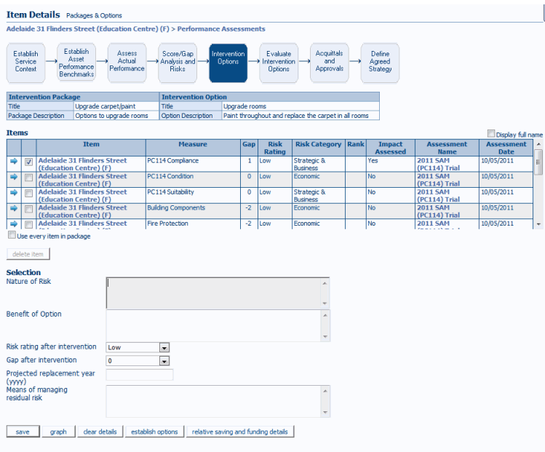Go to Establish Asset Performance Benchmarks step

point(76,63)
